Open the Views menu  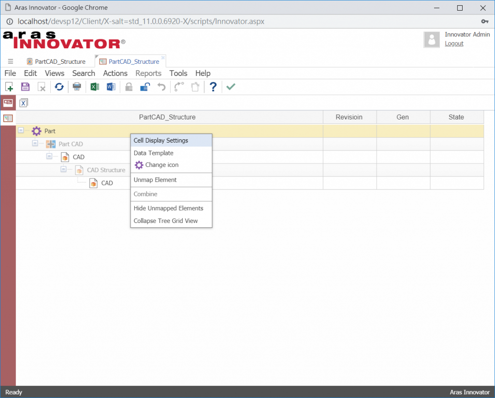pos(55,74)
